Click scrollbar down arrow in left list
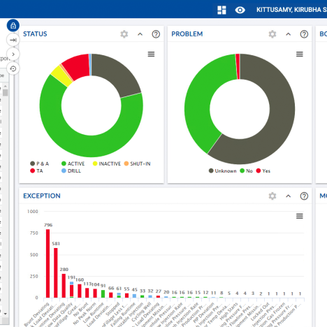327x327 pixels. [5, 314]
